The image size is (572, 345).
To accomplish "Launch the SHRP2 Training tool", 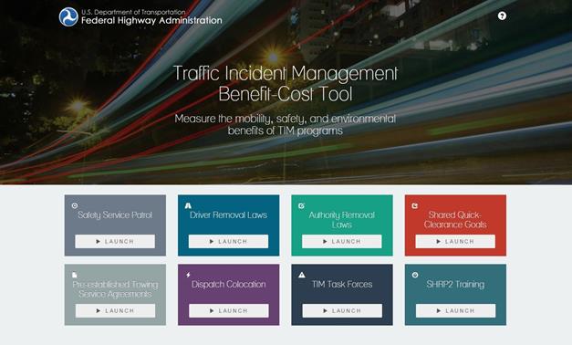I will 455,310.
